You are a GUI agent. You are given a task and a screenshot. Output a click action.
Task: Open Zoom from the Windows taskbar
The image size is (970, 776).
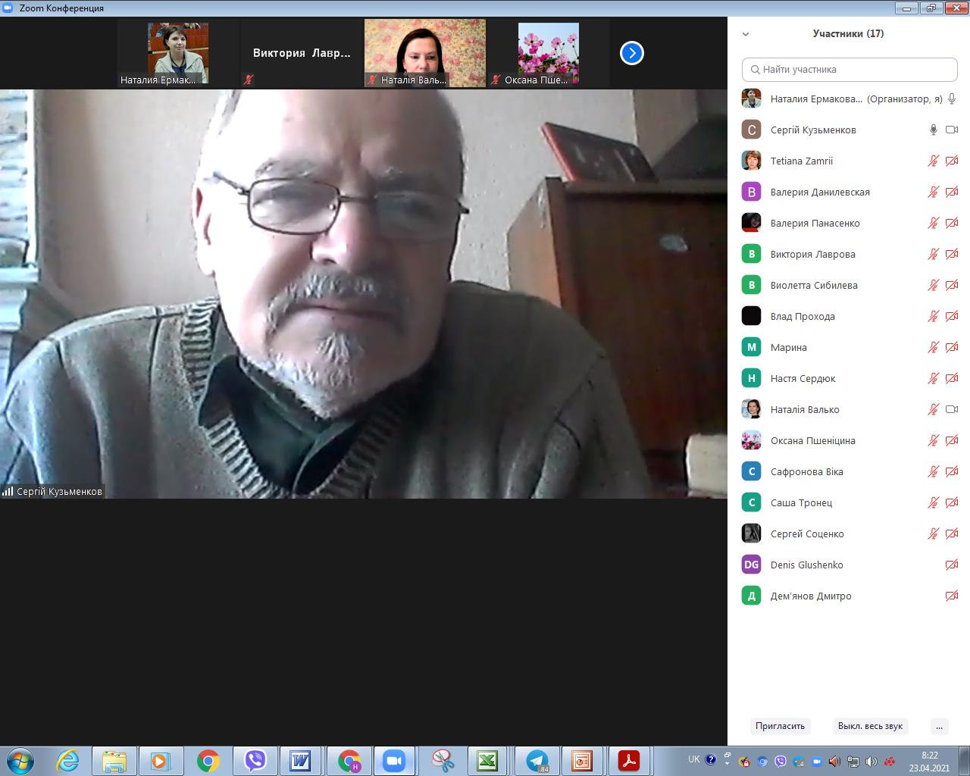[394, 760]
